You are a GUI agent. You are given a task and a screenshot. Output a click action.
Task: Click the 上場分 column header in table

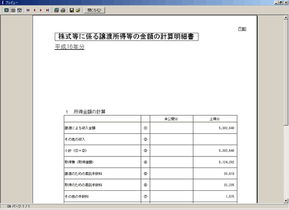click(214, 119)
